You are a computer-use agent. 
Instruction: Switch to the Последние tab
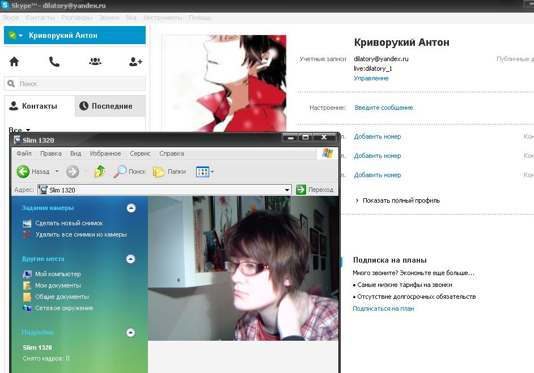point(110,106)
